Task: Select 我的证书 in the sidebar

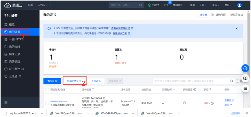Action: 20,32
